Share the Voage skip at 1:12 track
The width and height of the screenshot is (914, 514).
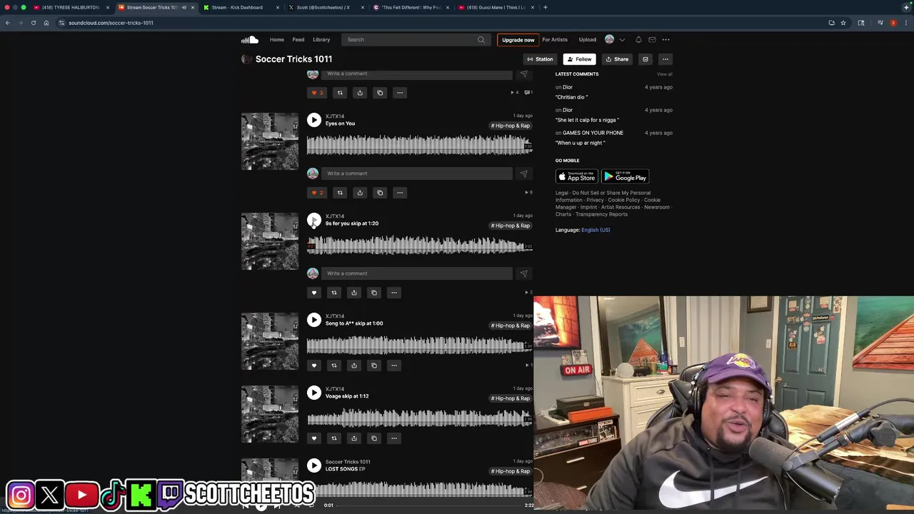[353, 438]
